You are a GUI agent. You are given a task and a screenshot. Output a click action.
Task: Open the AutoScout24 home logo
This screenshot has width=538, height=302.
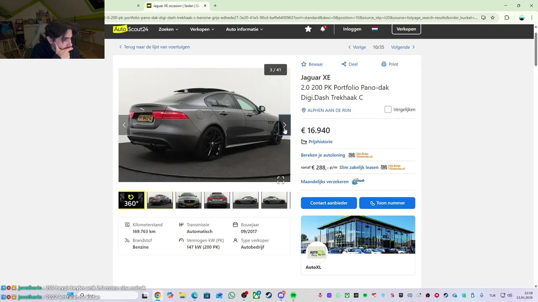[131, 29]
